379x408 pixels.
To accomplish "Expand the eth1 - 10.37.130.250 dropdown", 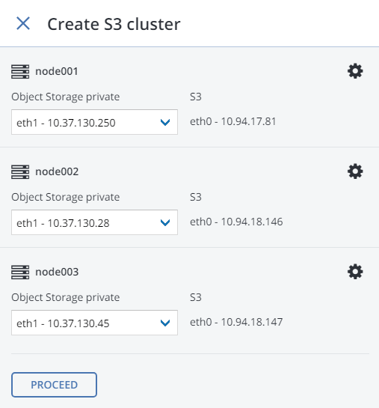I will [94, 122].
